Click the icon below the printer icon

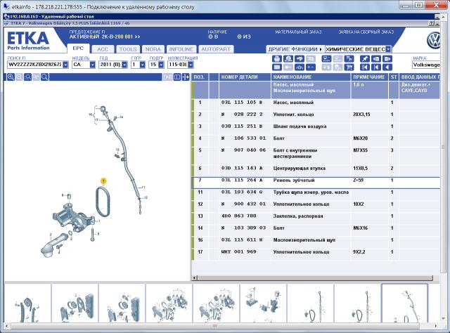pos(276,67)
